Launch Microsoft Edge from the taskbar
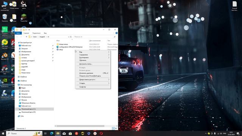 tap(52, 133)
